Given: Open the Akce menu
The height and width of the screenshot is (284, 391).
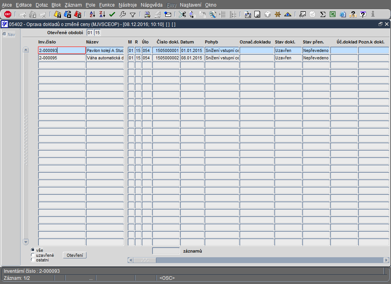Looking at the screenshot, I should [x=7, y=5].
